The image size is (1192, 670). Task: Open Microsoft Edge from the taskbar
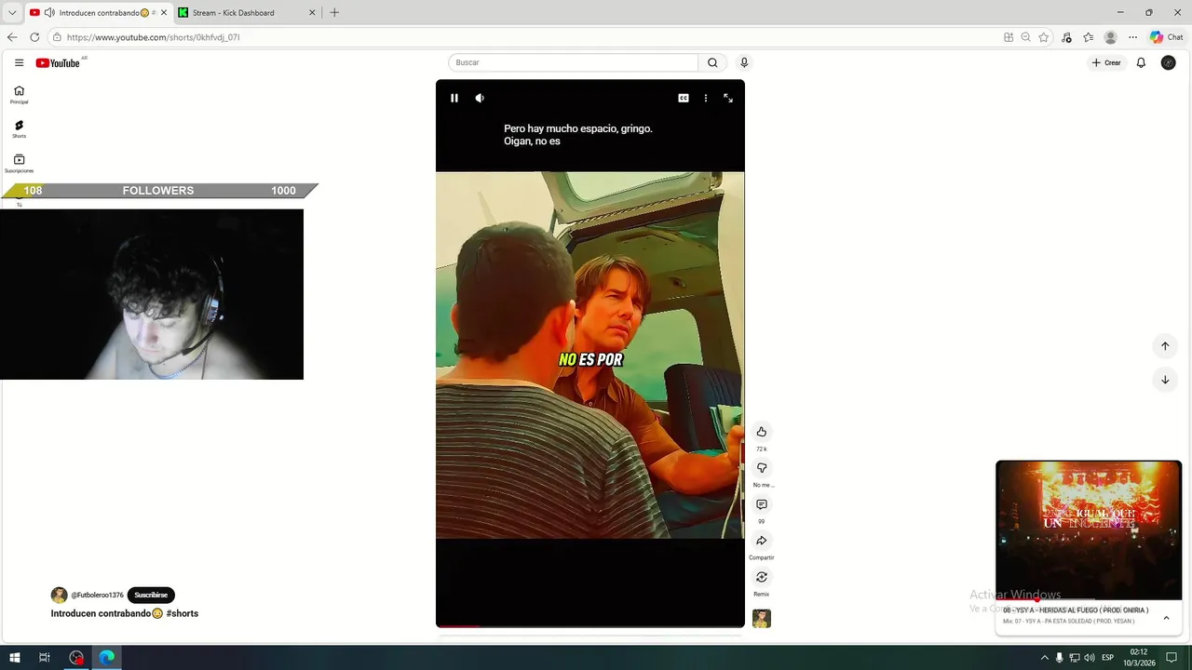pyautogui.click(x=107, y=657)
